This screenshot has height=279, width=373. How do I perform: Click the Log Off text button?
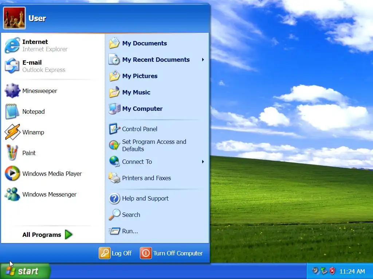click(x=122, y=253)
